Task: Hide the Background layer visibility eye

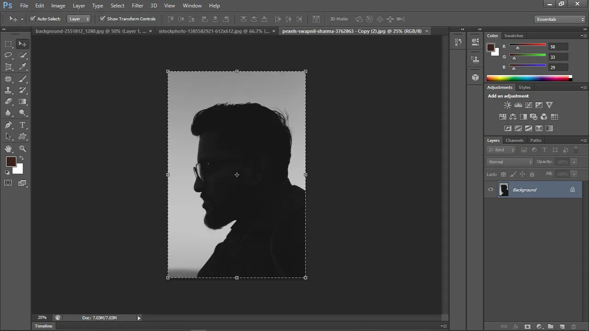Action: tap(491, 189)
